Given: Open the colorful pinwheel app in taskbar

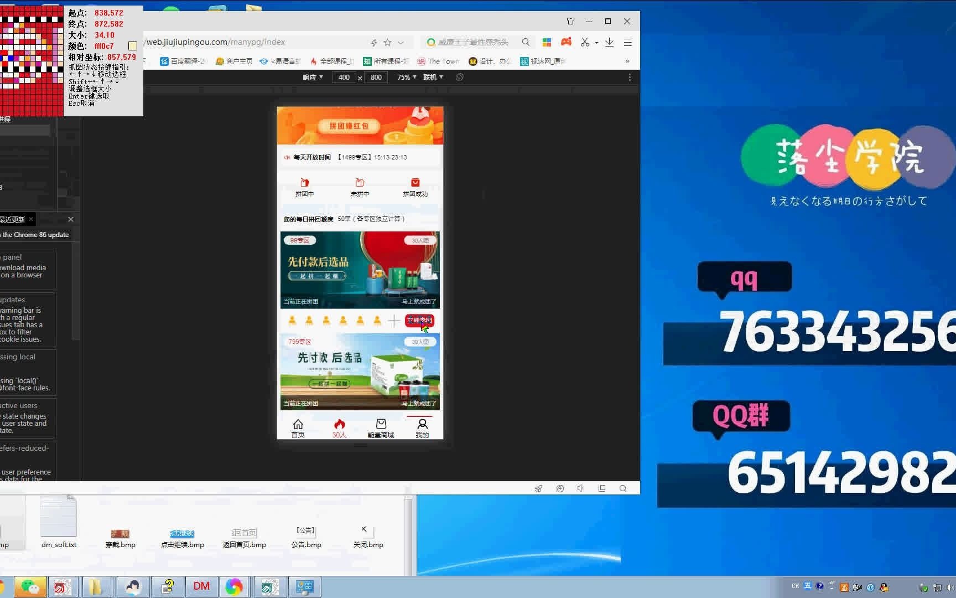Looking at the screenshot, I should (234, 586).
